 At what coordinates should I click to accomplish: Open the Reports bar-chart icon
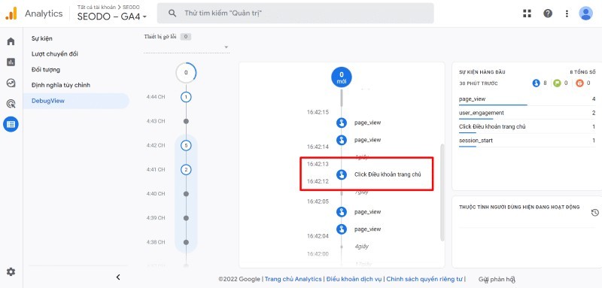tap(11, 62)
